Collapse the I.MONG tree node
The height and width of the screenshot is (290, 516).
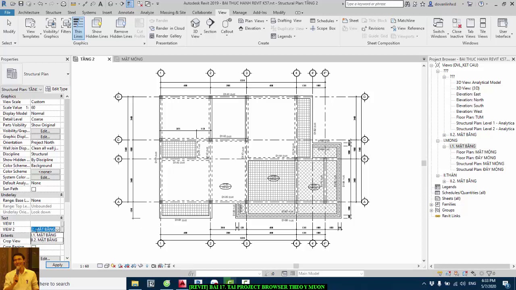point(437,141)
